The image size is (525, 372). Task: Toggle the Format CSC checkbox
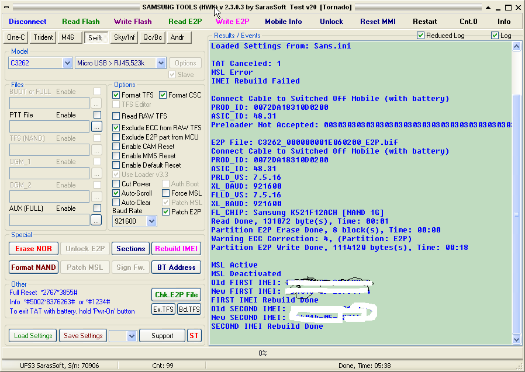pos(163,95)
